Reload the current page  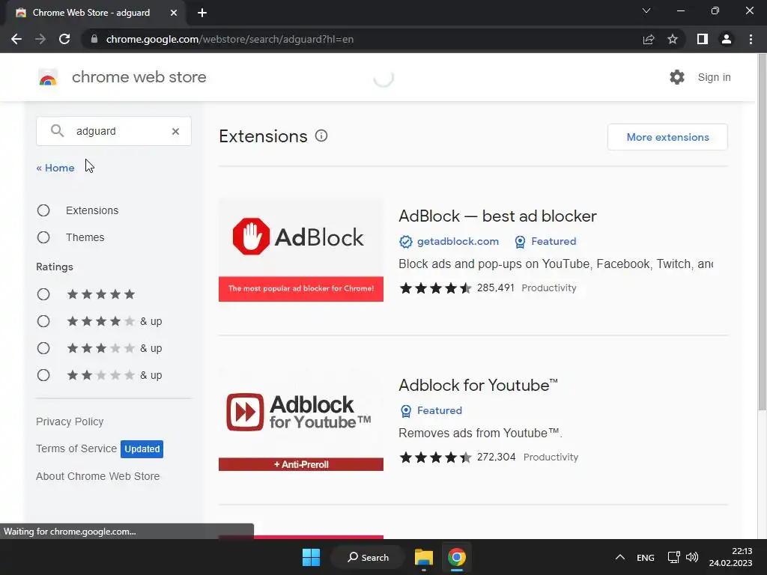pyautogui.click(x=64, y=39)
